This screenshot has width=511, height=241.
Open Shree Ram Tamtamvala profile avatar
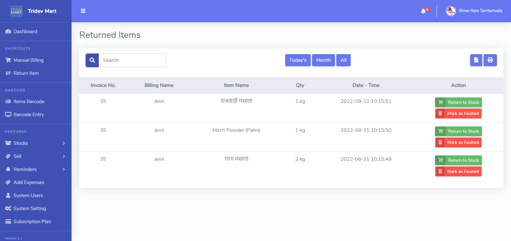point(451,11)
